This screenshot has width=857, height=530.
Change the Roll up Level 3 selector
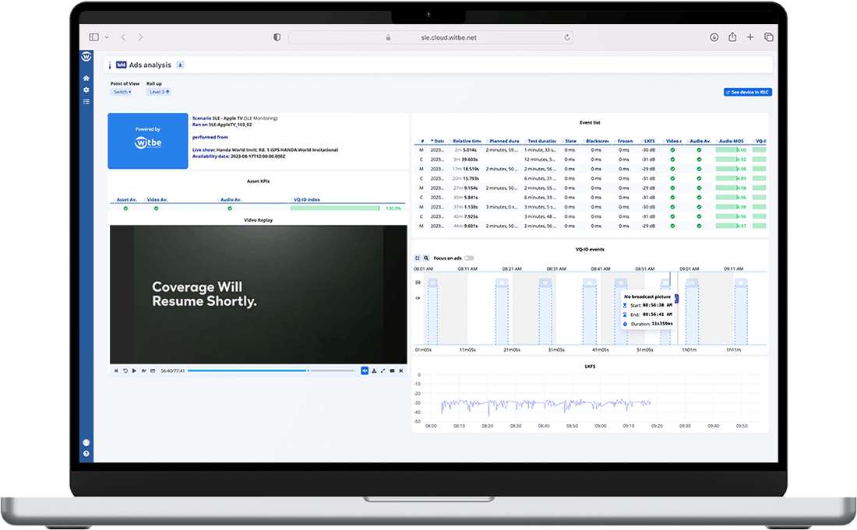(158, 92)
